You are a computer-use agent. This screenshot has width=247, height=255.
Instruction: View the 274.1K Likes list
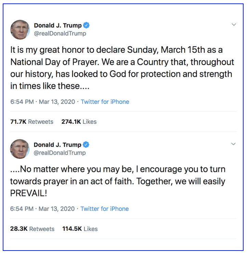[x=79, y=122]
